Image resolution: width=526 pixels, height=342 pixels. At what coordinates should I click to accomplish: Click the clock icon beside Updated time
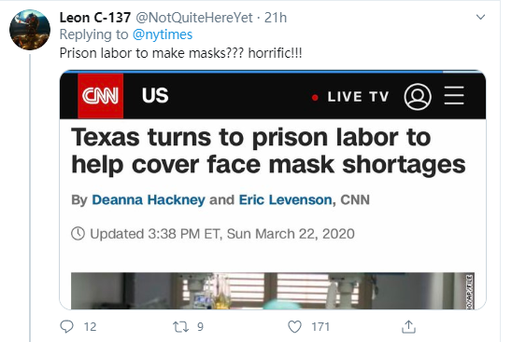[x=78, y=234]
